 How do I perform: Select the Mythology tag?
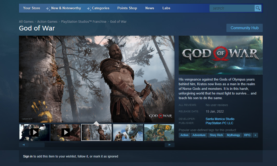click(233, 135)
